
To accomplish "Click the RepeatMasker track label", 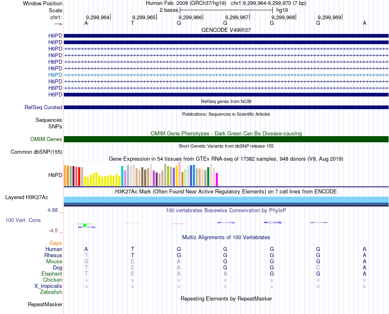I will 45,305.
